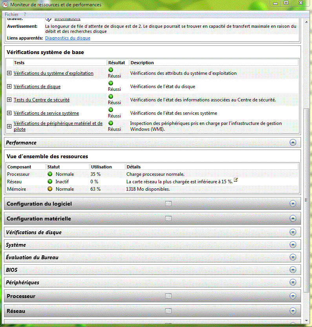Expand Vérifications de disque test plus box
The image size is (312, 327).
9,86
